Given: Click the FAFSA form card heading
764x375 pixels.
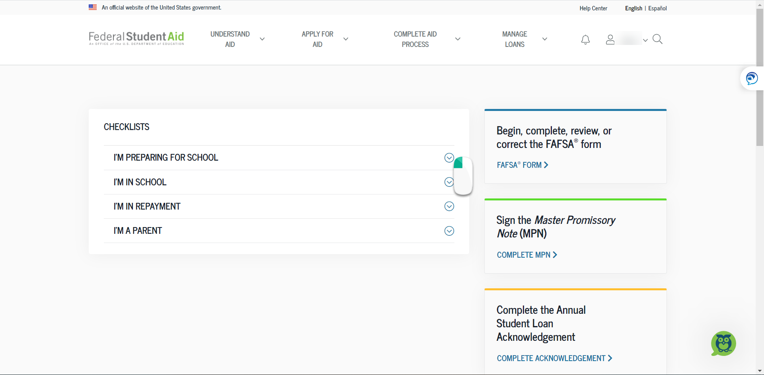Looking at the screenshot, I should (x=554, y=137).
